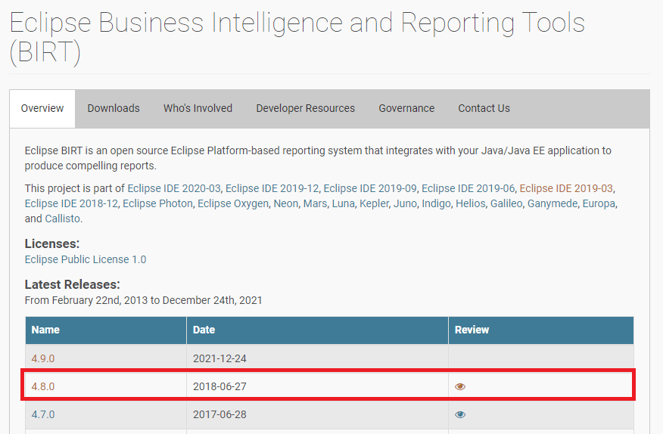This screenshot has width=663, height=434.
Task: Switch to the Downloads tab
Action: pos(114,108)
